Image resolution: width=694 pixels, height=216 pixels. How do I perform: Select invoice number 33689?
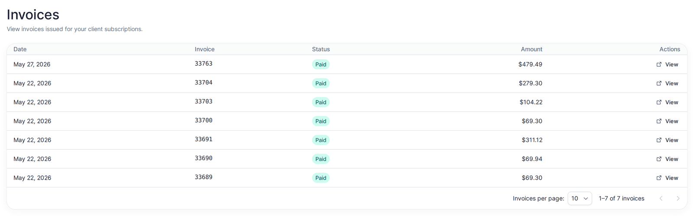click(x=203, y=177)
